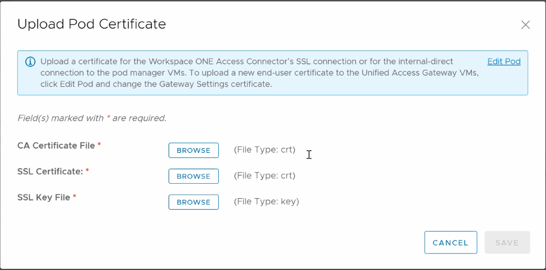Click the crt file type hint beside SSL Certificate
This screenshot has height=270, width=546.
tap(265, 176)
